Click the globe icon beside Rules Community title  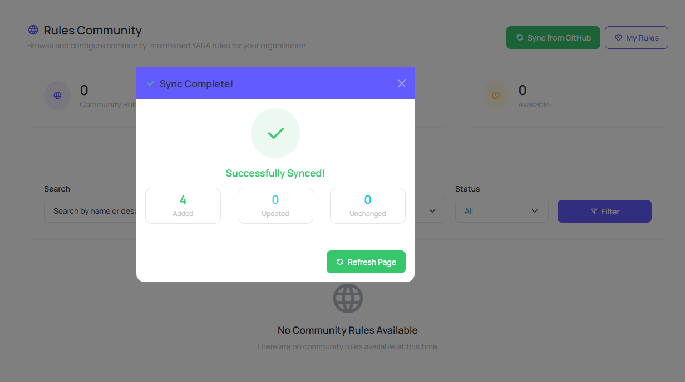(x=33, y=30)
